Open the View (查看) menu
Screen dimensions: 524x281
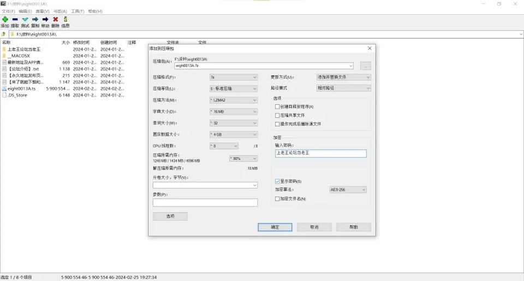[x=43, y=11]
